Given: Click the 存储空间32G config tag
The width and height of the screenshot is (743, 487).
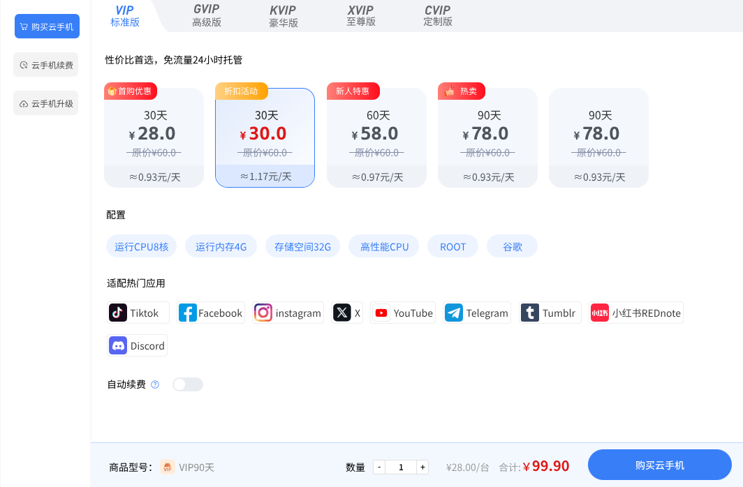Looking at the screenshot, I should coord(302,246).
